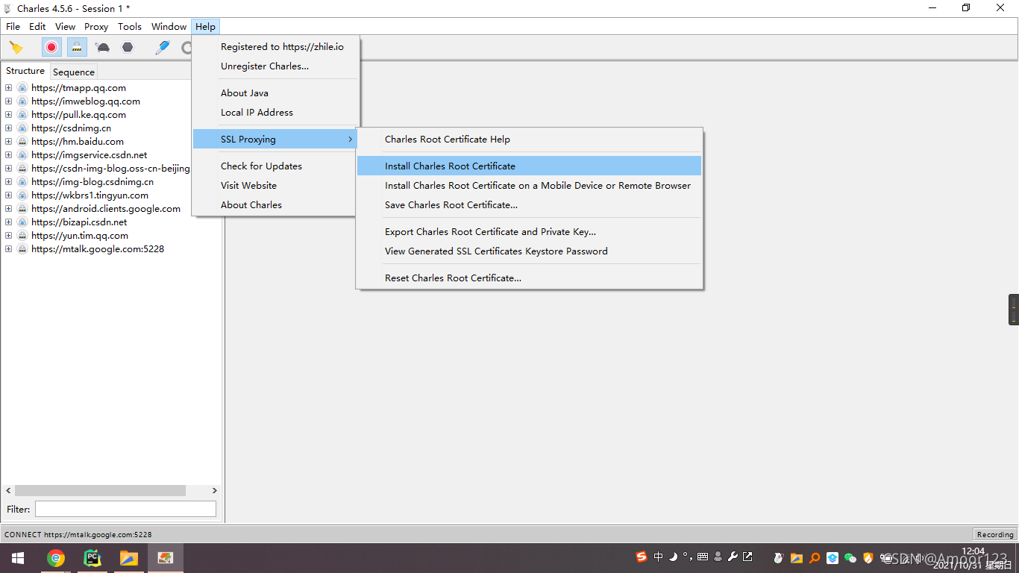Open Chrome from the taskbar
The height and width of the screenshot is (573, 1019).
pyautogui.click(x=55, y=558)
